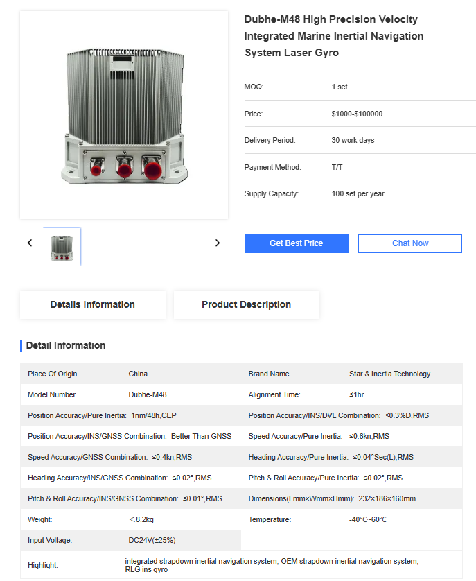The image size is (476, 581).
Task: Click the 'Payment Method:' label
Action: pyautogui.click(x=272, y=168)
